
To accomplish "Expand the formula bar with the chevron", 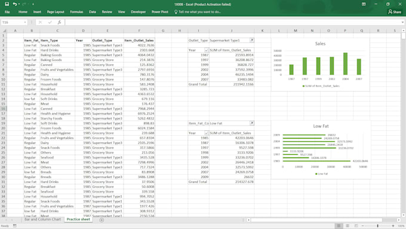I will click(x=402, y=22).
